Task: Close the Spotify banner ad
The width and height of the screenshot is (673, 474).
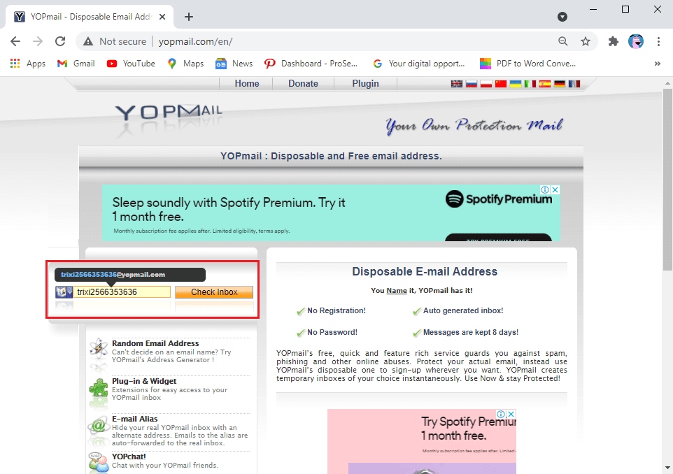Action: click(555, 189)
